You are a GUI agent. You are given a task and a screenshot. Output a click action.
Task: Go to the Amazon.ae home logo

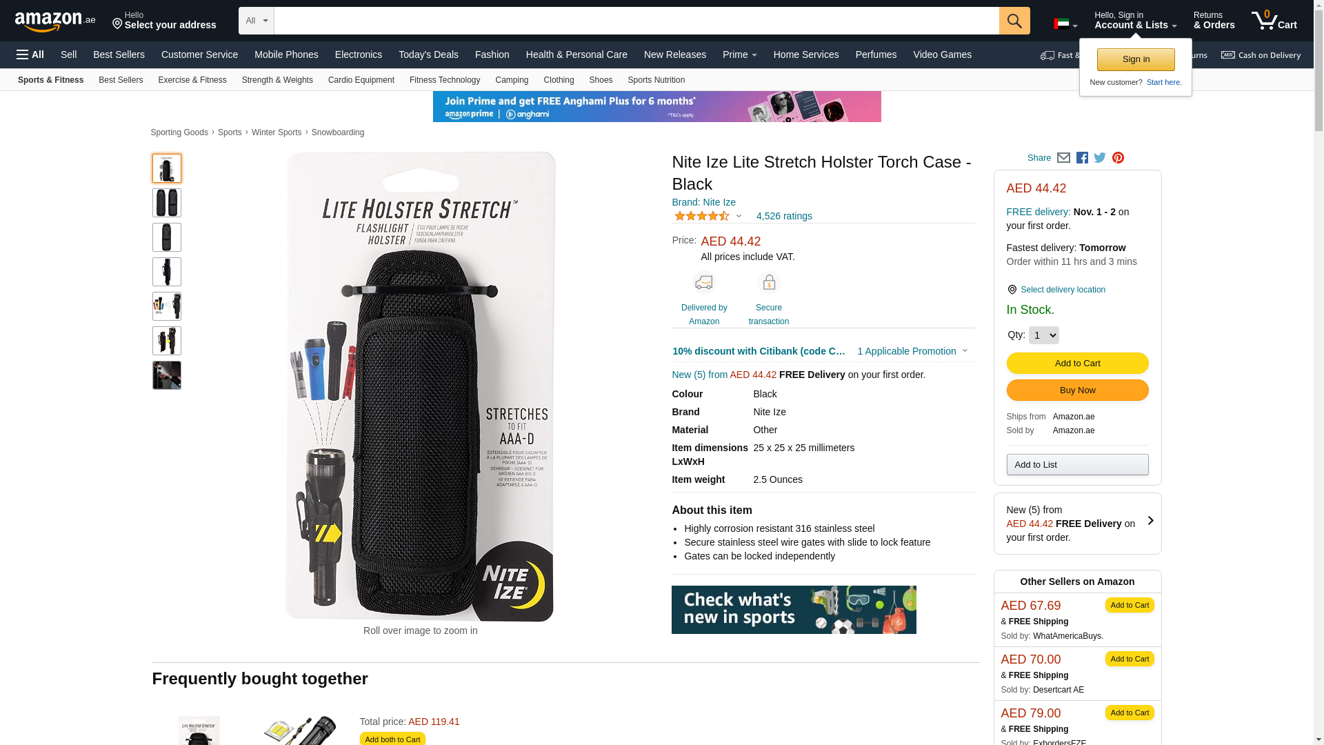55,21
